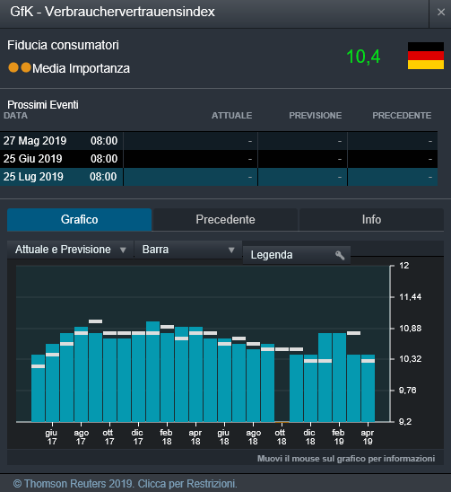Click the ott 18 axis label
This screenshot has height=492, width=451.
pos(281,437)
